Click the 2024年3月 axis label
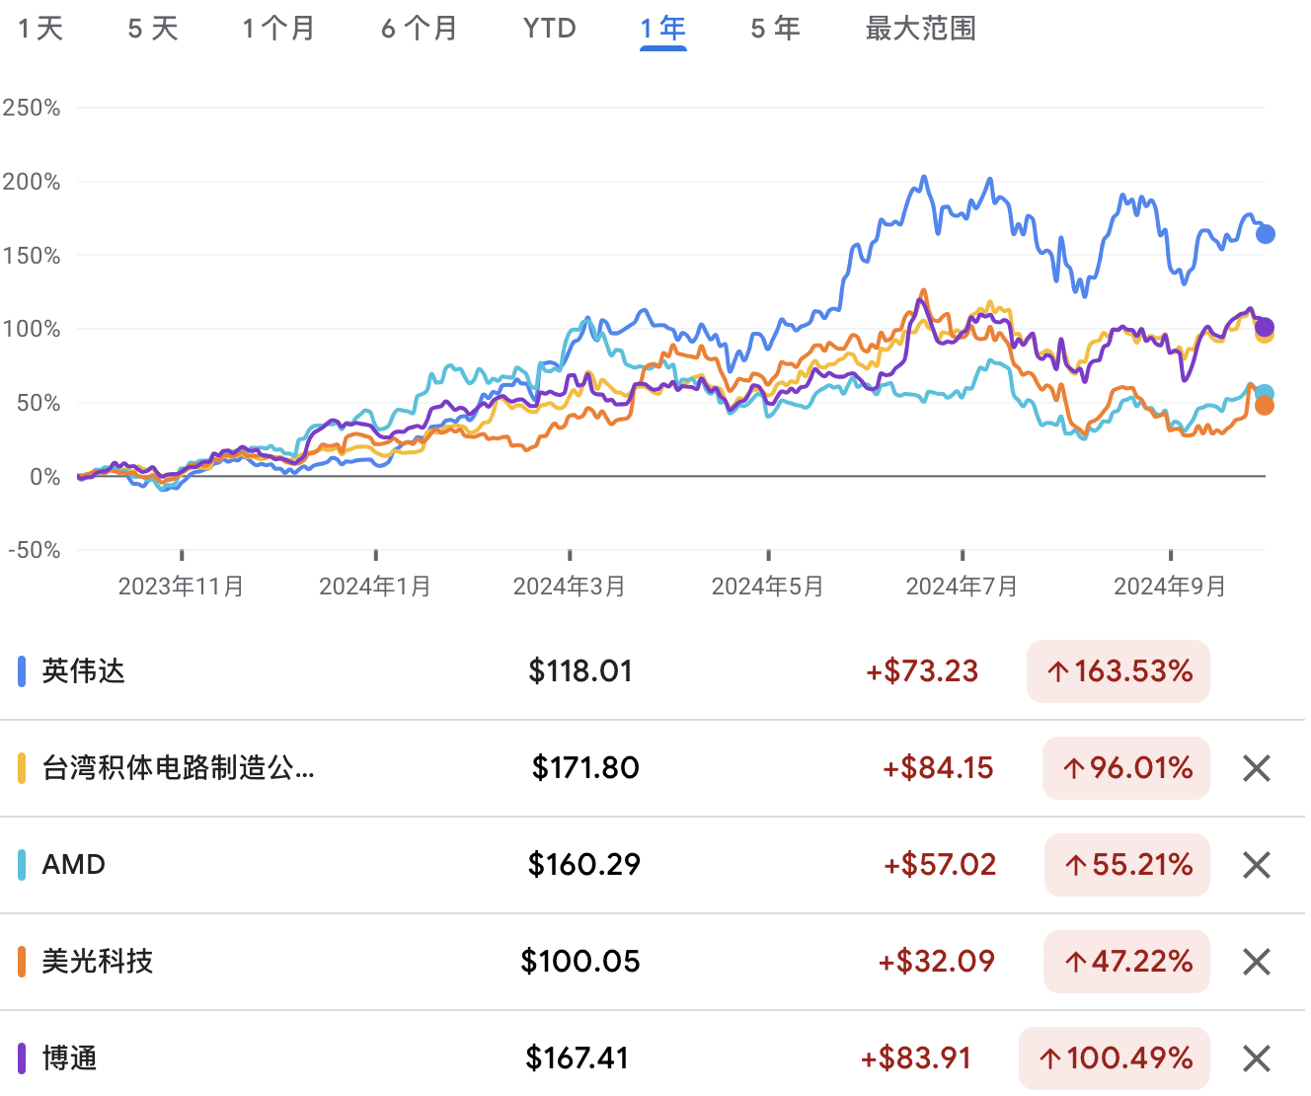Screen dimensions: 1311x1096 pyautogui.click(x=570, y=587)
